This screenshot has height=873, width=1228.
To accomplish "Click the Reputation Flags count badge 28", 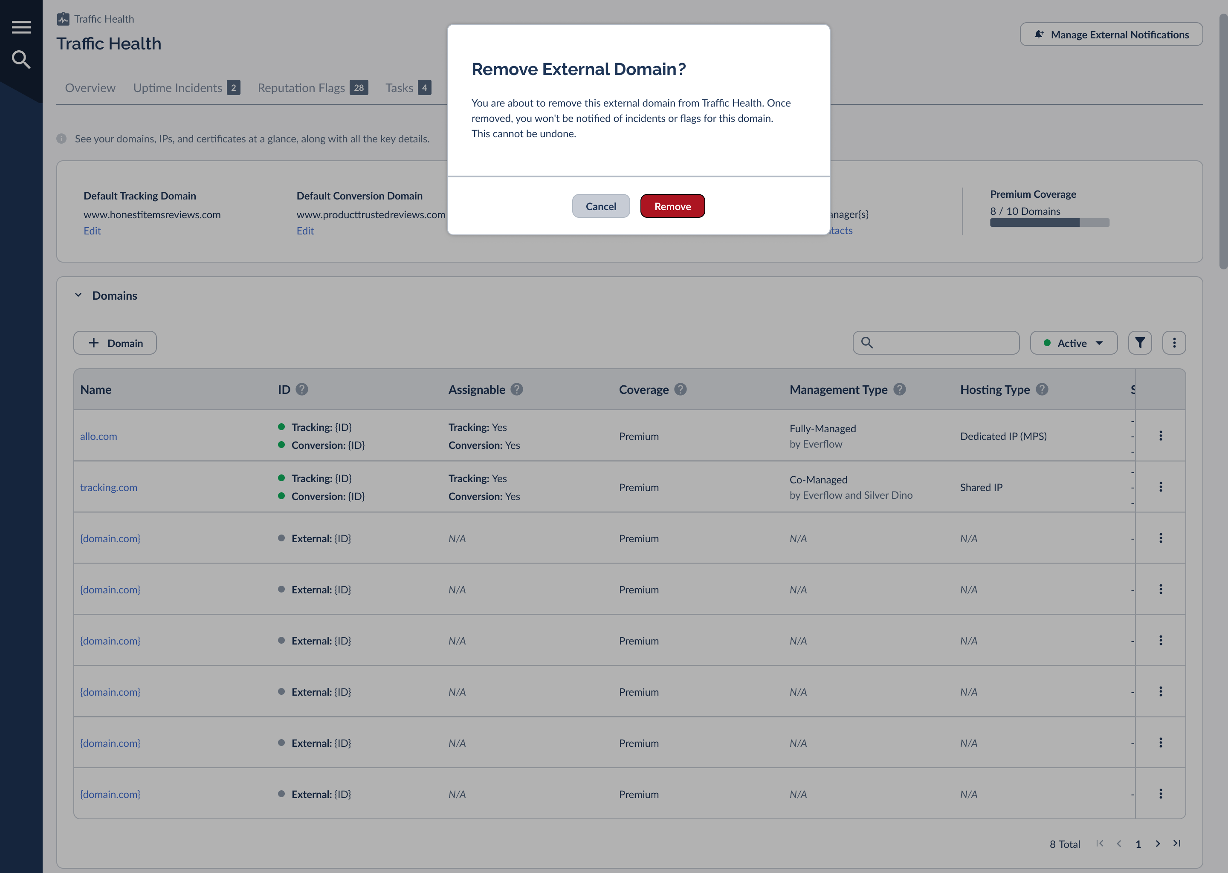I will tap(359, 88).
